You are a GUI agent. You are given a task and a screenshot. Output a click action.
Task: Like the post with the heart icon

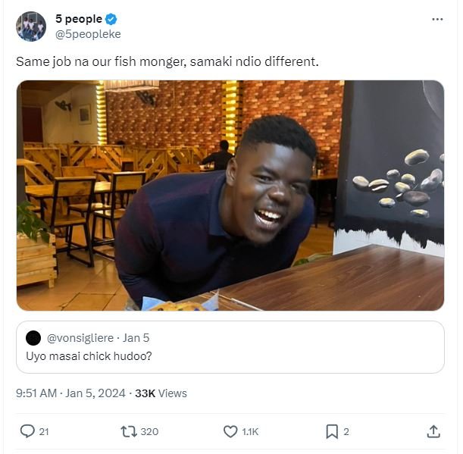click(231, 431)
